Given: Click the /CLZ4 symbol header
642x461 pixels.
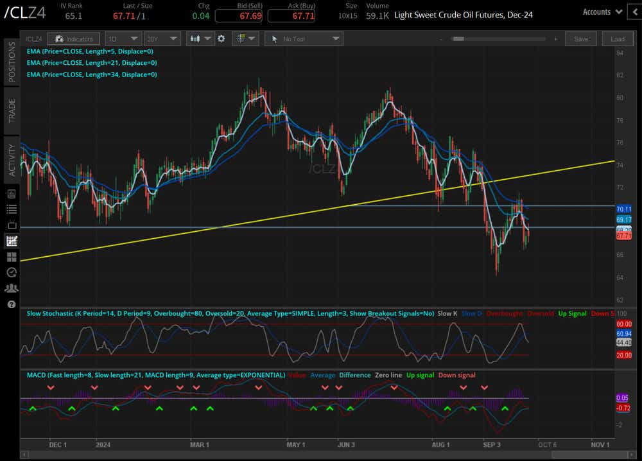Looking at the screenshot, I should coord(25,13).
